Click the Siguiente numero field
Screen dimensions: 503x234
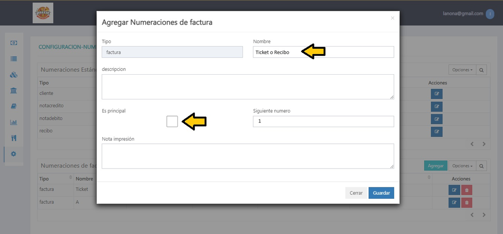[323, 121]
